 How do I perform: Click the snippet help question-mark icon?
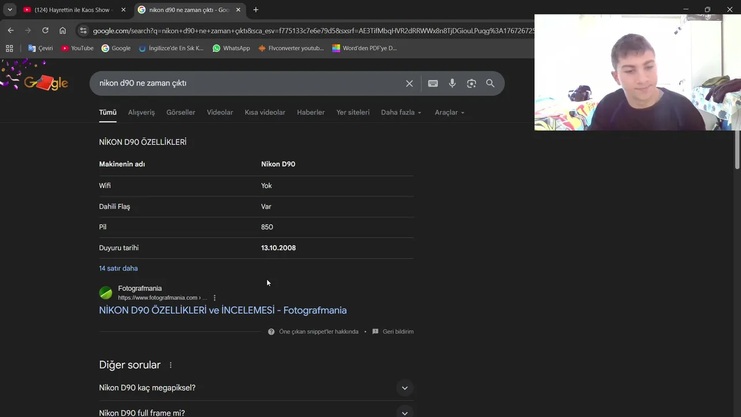[x=271, y=332]
